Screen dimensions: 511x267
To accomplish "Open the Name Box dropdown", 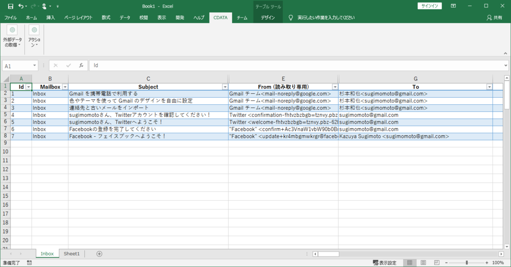I will [34, 65].
